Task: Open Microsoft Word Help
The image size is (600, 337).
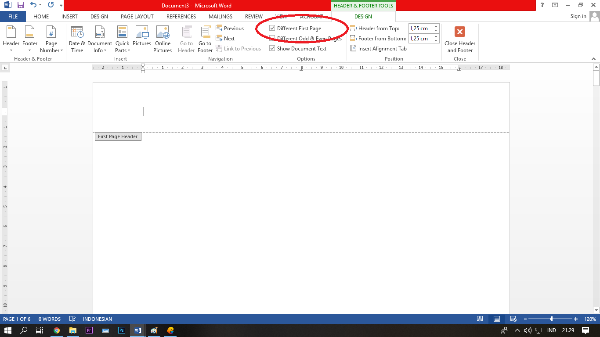Action: [542, 5]
